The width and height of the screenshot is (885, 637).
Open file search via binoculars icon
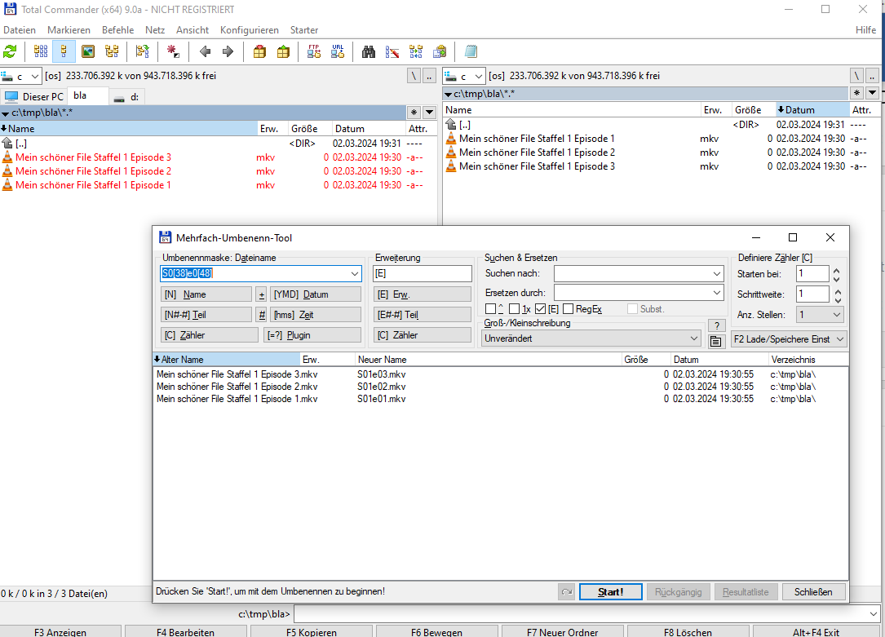(369, 52)
